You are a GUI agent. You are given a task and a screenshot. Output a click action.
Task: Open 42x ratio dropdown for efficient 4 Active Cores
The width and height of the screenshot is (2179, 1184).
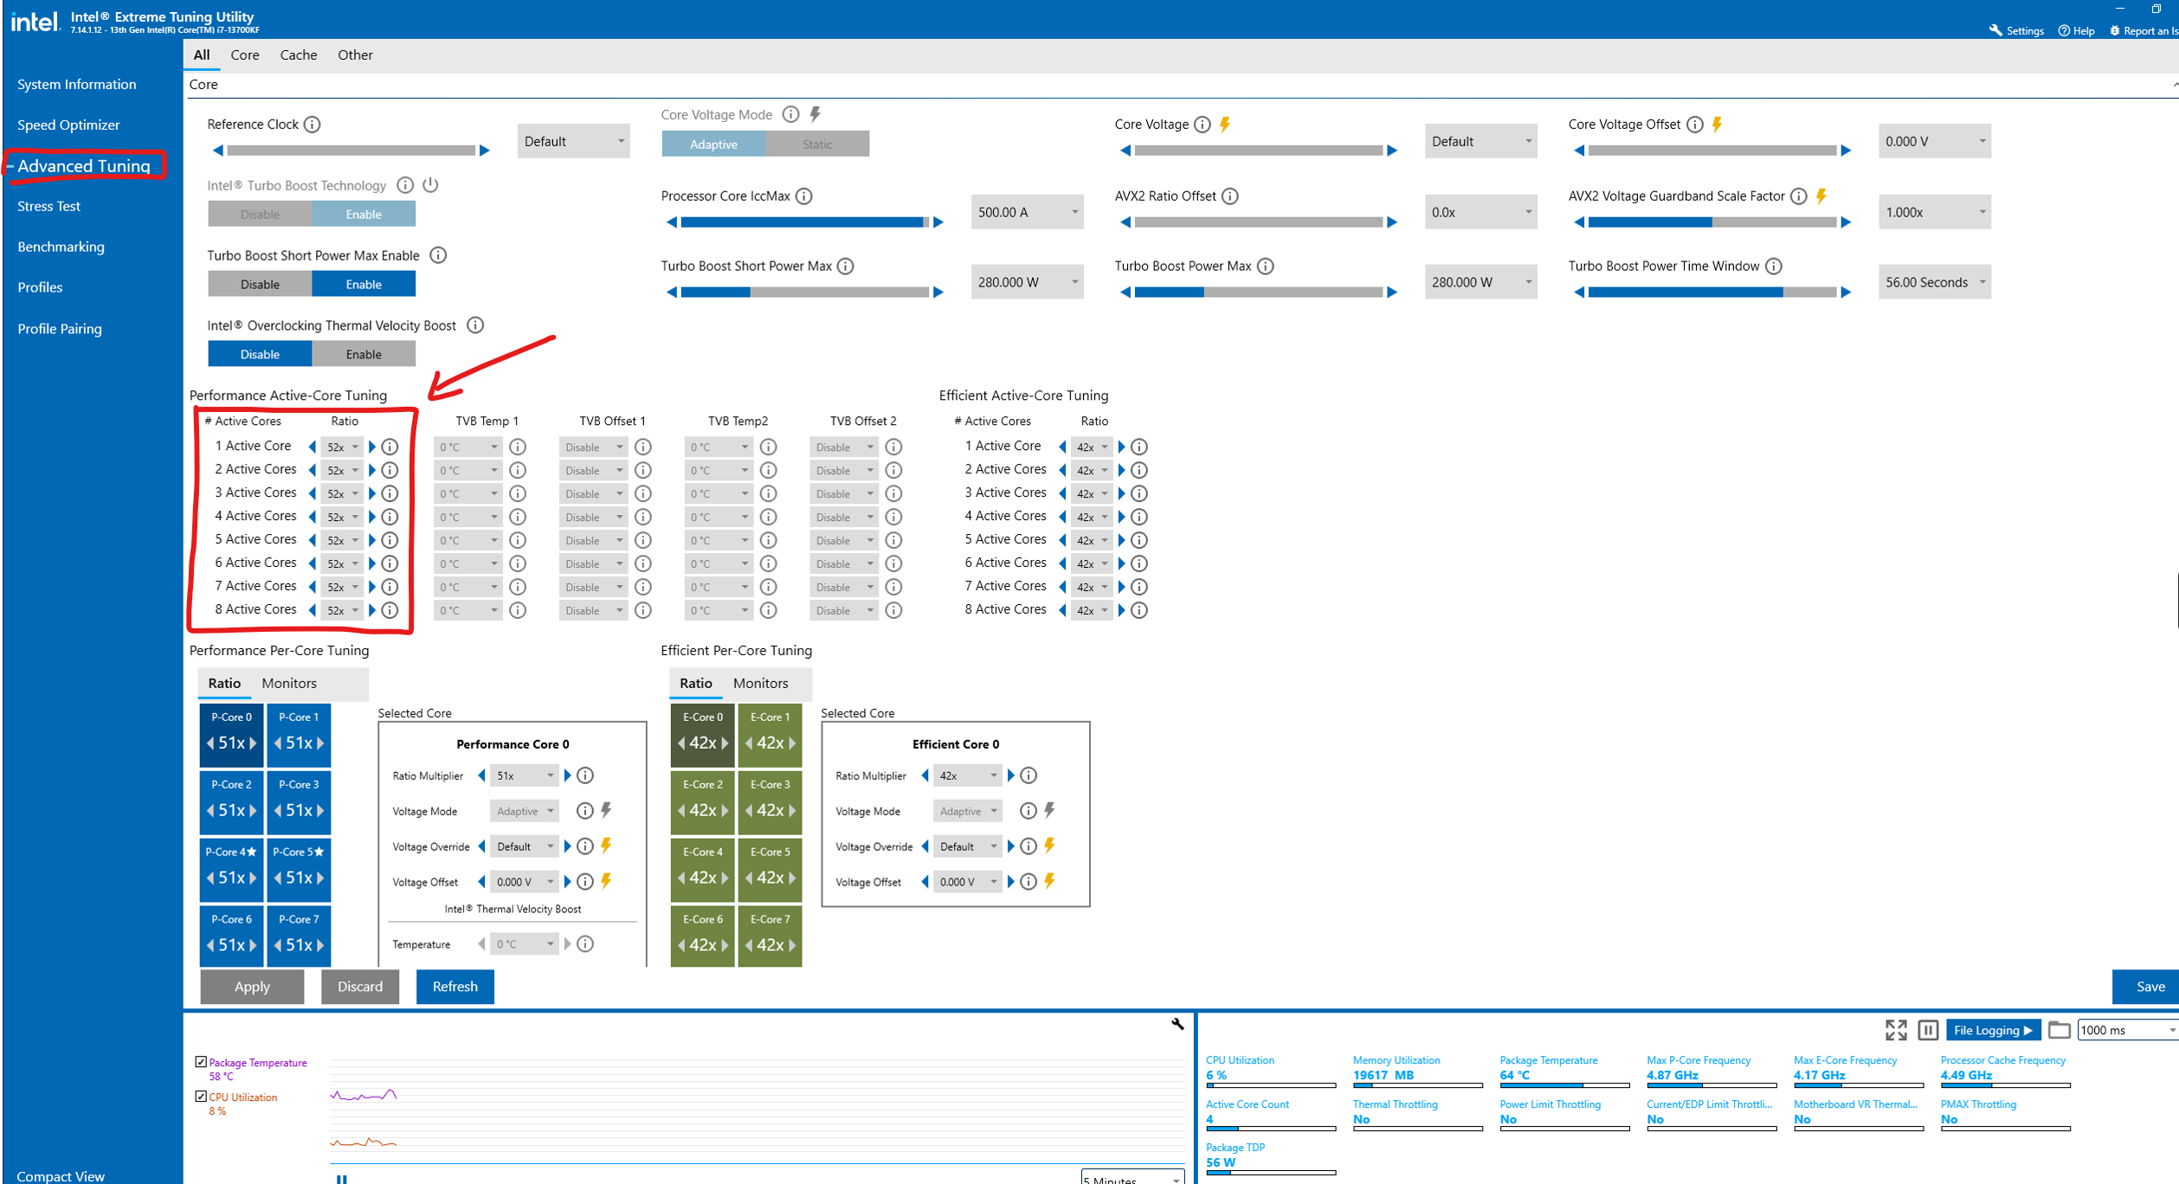point(1093,517)
